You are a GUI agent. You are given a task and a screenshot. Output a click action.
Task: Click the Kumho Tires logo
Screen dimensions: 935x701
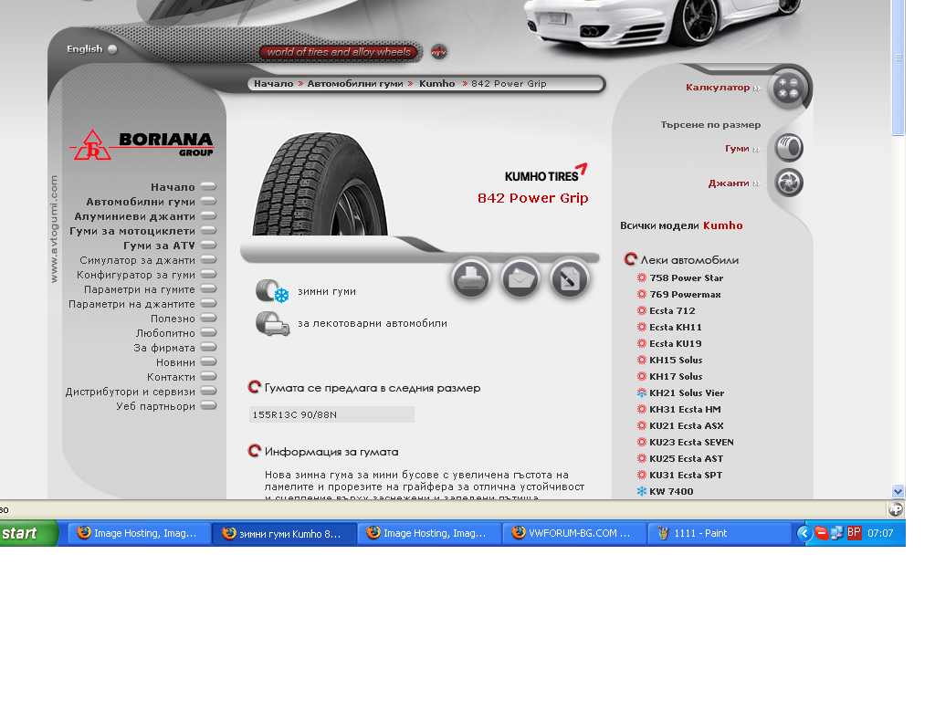(546, 173)
